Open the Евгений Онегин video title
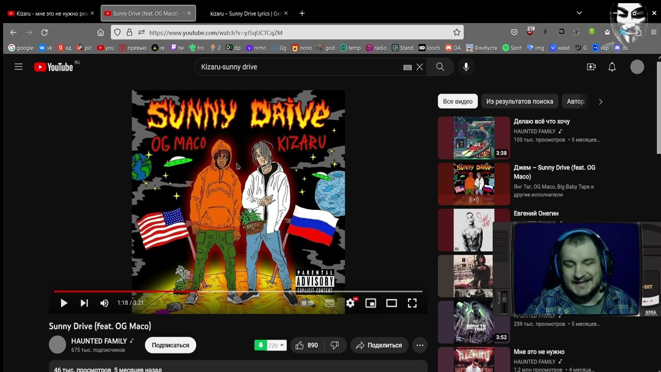661x372 pixels. (x=536, y=213)
